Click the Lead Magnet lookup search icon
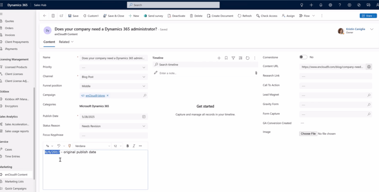Image resolution: width=379 pixels, height=192 pixels. pos(369,95)
